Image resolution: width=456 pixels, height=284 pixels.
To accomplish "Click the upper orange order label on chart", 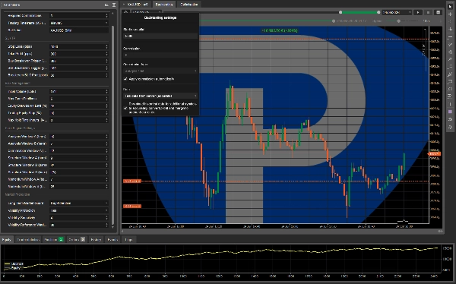I will click(132, 181).
